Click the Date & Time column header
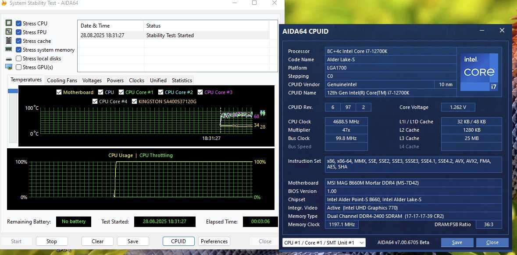The width and height of the screenshot is (517, 255). click(111, 26)
